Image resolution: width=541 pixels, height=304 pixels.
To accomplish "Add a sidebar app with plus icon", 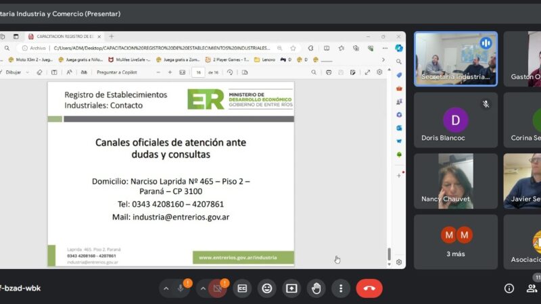I will pos(399,176).
